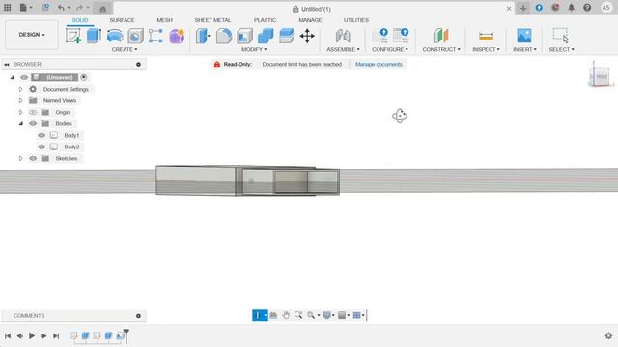Toggle visibility of Bodies folder
The width and height of the screenshot is (618, 347).
coord(33,124)
